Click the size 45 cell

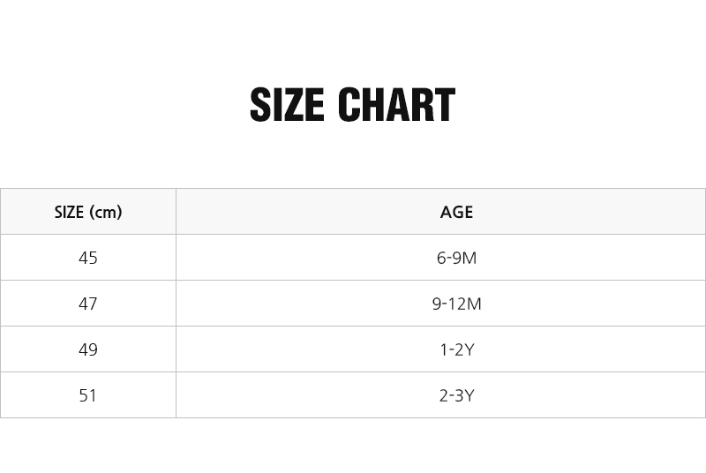pos(88,258)
